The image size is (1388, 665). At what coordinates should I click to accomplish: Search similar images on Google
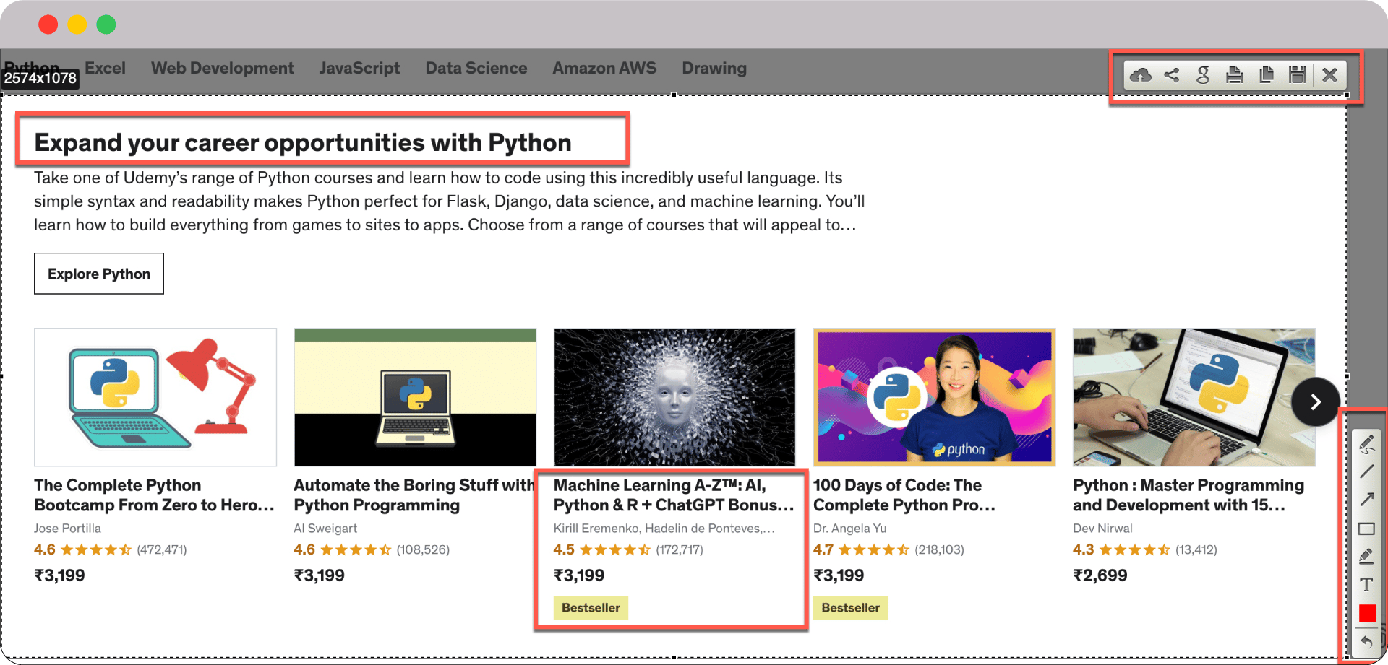1203,75
